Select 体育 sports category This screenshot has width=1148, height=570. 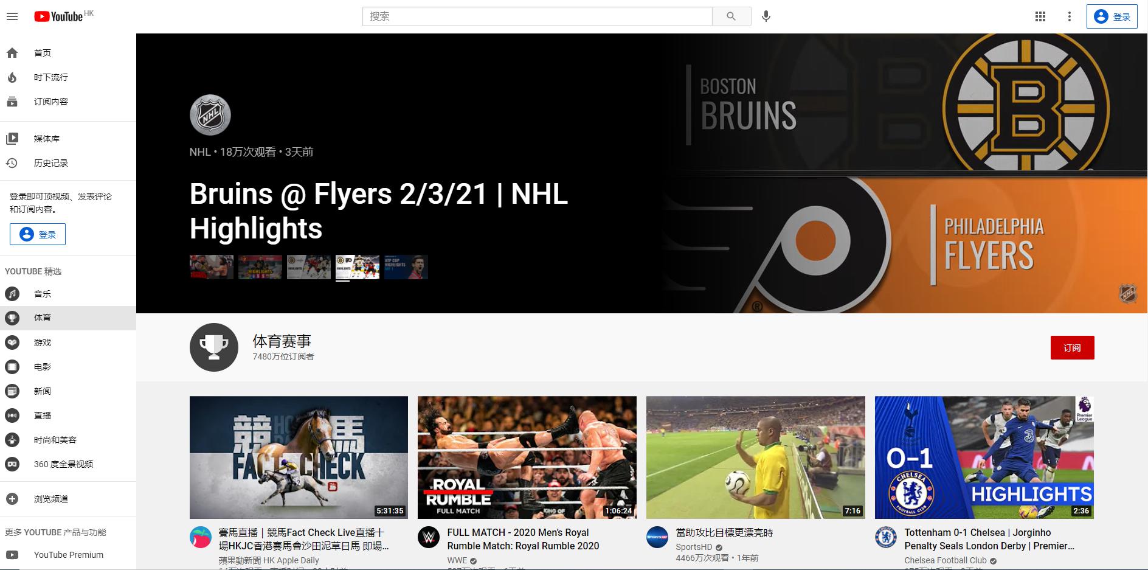pyautogui.click(x=68, y=318)
